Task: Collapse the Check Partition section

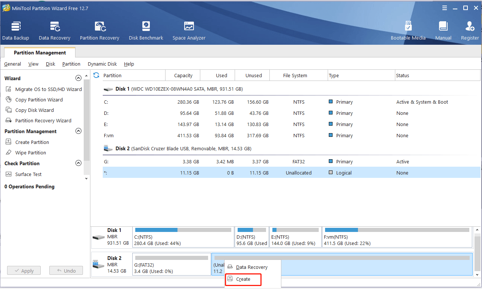Action: pyautogui.click(x=78, y=163)
